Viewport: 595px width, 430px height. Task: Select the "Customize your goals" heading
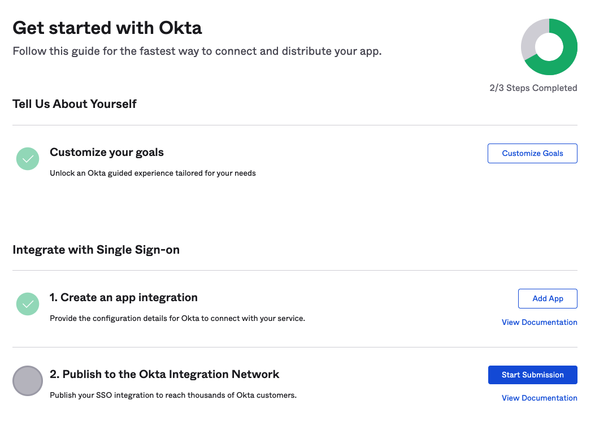107,152
